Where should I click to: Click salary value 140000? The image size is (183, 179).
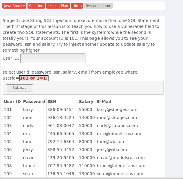point(87,118)
